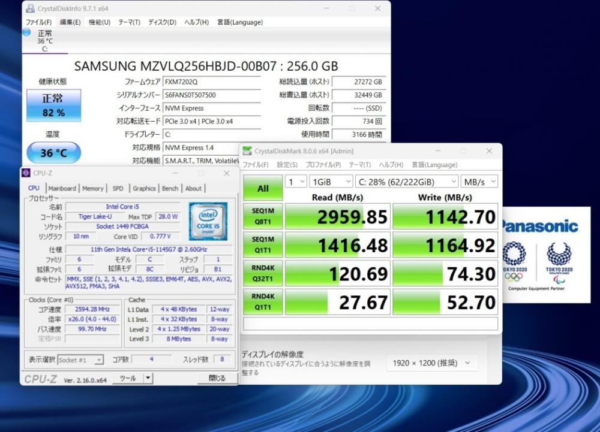The image size is (600, 432).
Task: Click the 閉じる button in CPU-Z
Action: 217,378
